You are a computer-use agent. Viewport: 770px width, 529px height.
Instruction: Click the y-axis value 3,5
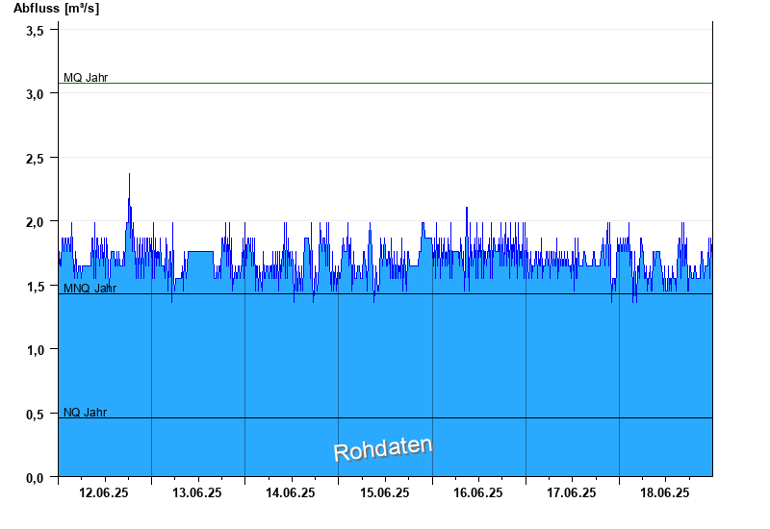(x=35, y=31)
